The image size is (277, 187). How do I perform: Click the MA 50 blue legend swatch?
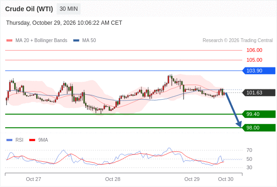(76, 41)
